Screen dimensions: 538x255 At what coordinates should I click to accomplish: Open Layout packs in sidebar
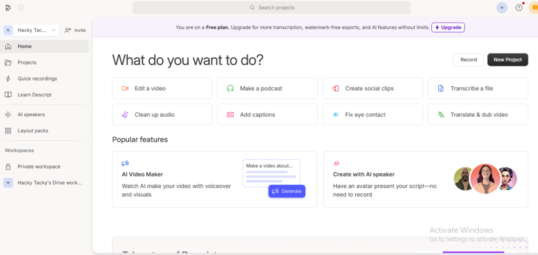(x=45, y=130)
